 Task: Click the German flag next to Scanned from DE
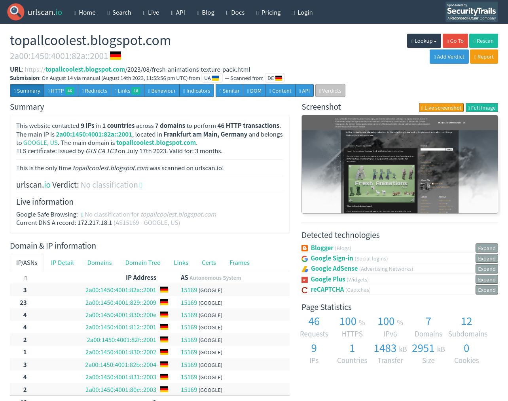[x=279, y=78]
